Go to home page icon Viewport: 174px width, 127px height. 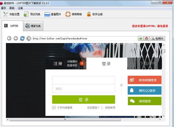[146, 39]
